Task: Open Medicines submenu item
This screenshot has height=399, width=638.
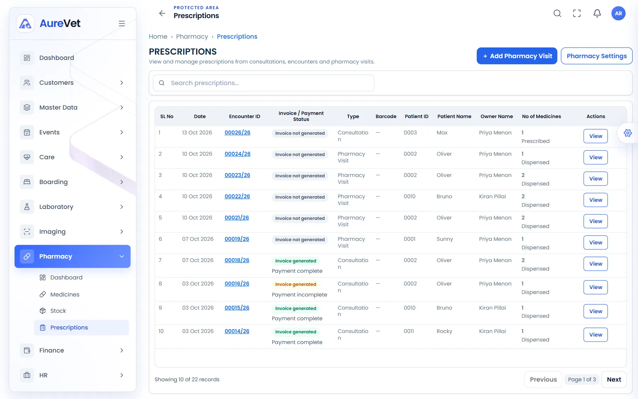Action: click(x=81, y=294)
